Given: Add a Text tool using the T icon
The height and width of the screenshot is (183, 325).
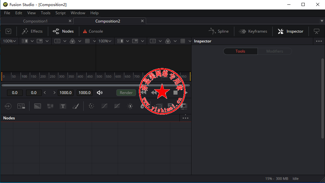Looking at the screenshot, I should pyautogui.click(x=63, y=106).
